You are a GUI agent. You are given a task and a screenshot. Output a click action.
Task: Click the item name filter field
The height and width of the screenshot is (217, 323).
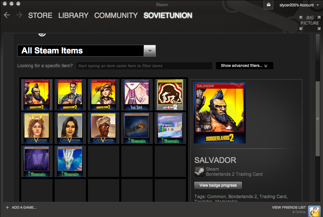tap(144, 66)
